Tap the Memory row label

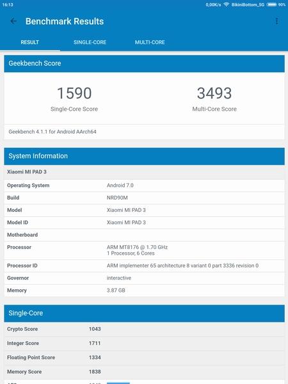[x=17, y=290]
